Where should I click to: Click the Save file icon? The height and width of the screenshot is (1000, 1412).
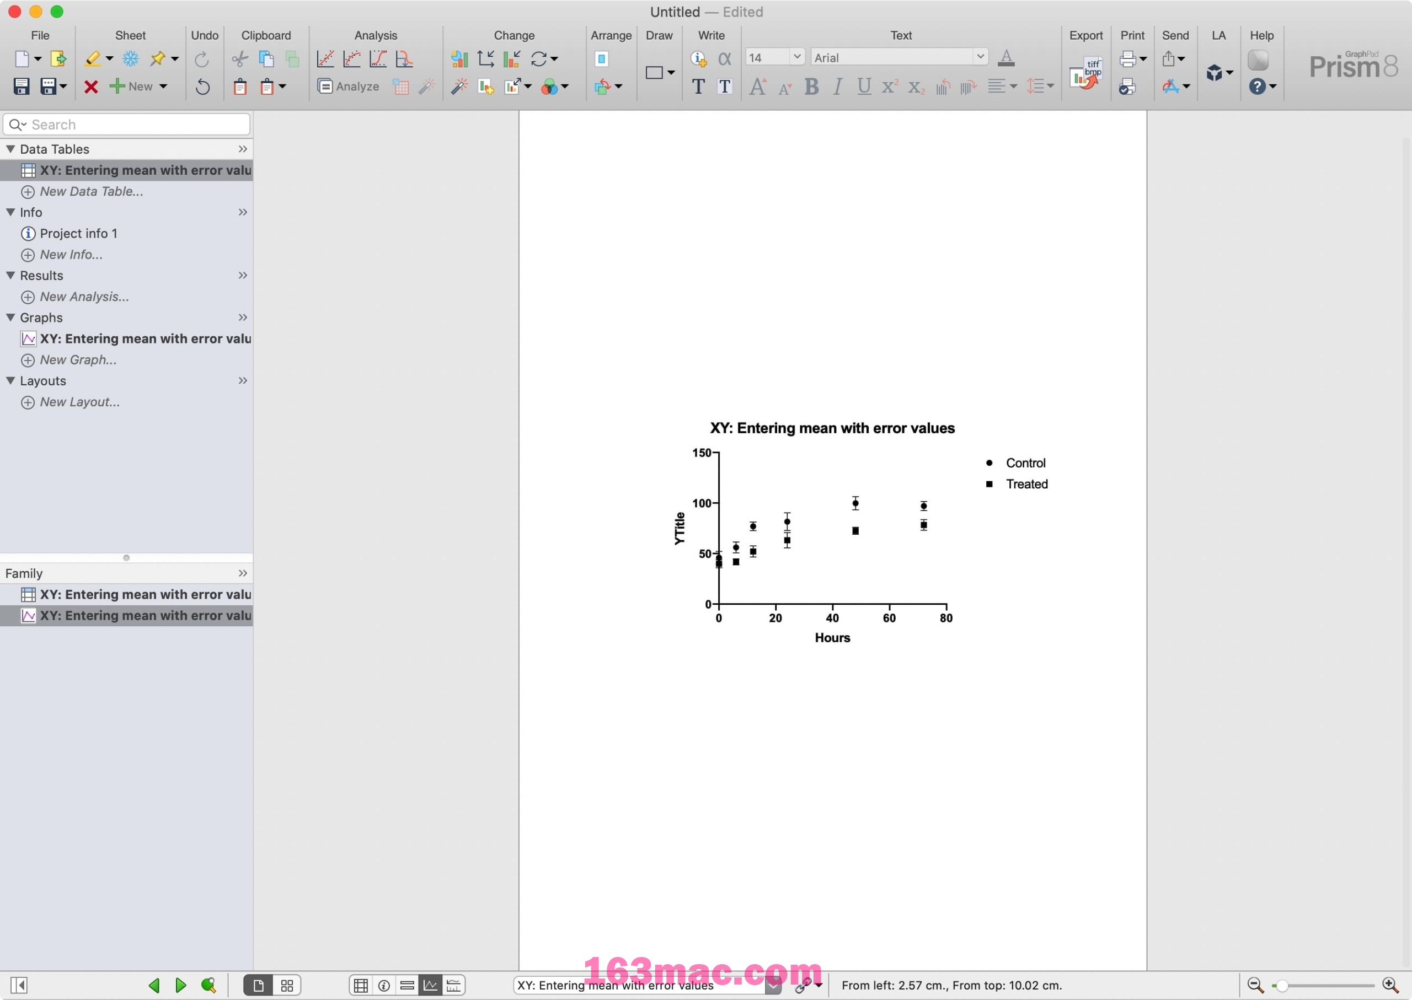pyautogui.click(x=22, y=86)
